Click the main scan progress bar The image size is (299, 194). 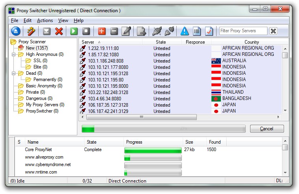pyautogui.click(x=164, y=129)
